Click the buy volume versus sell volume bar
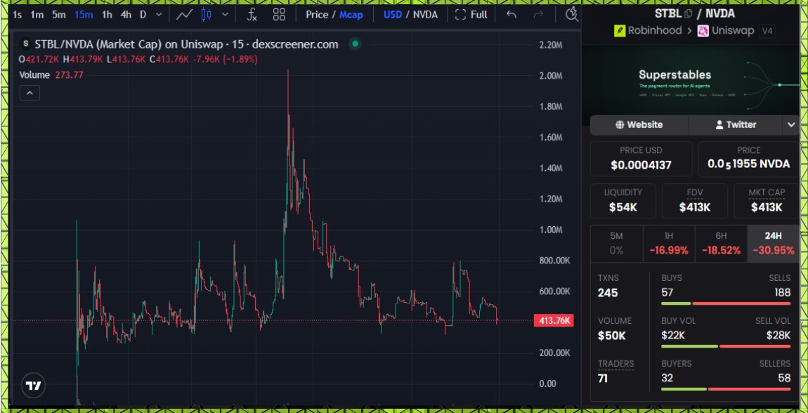This screenshot has height=413, width=808. [726, 346]
